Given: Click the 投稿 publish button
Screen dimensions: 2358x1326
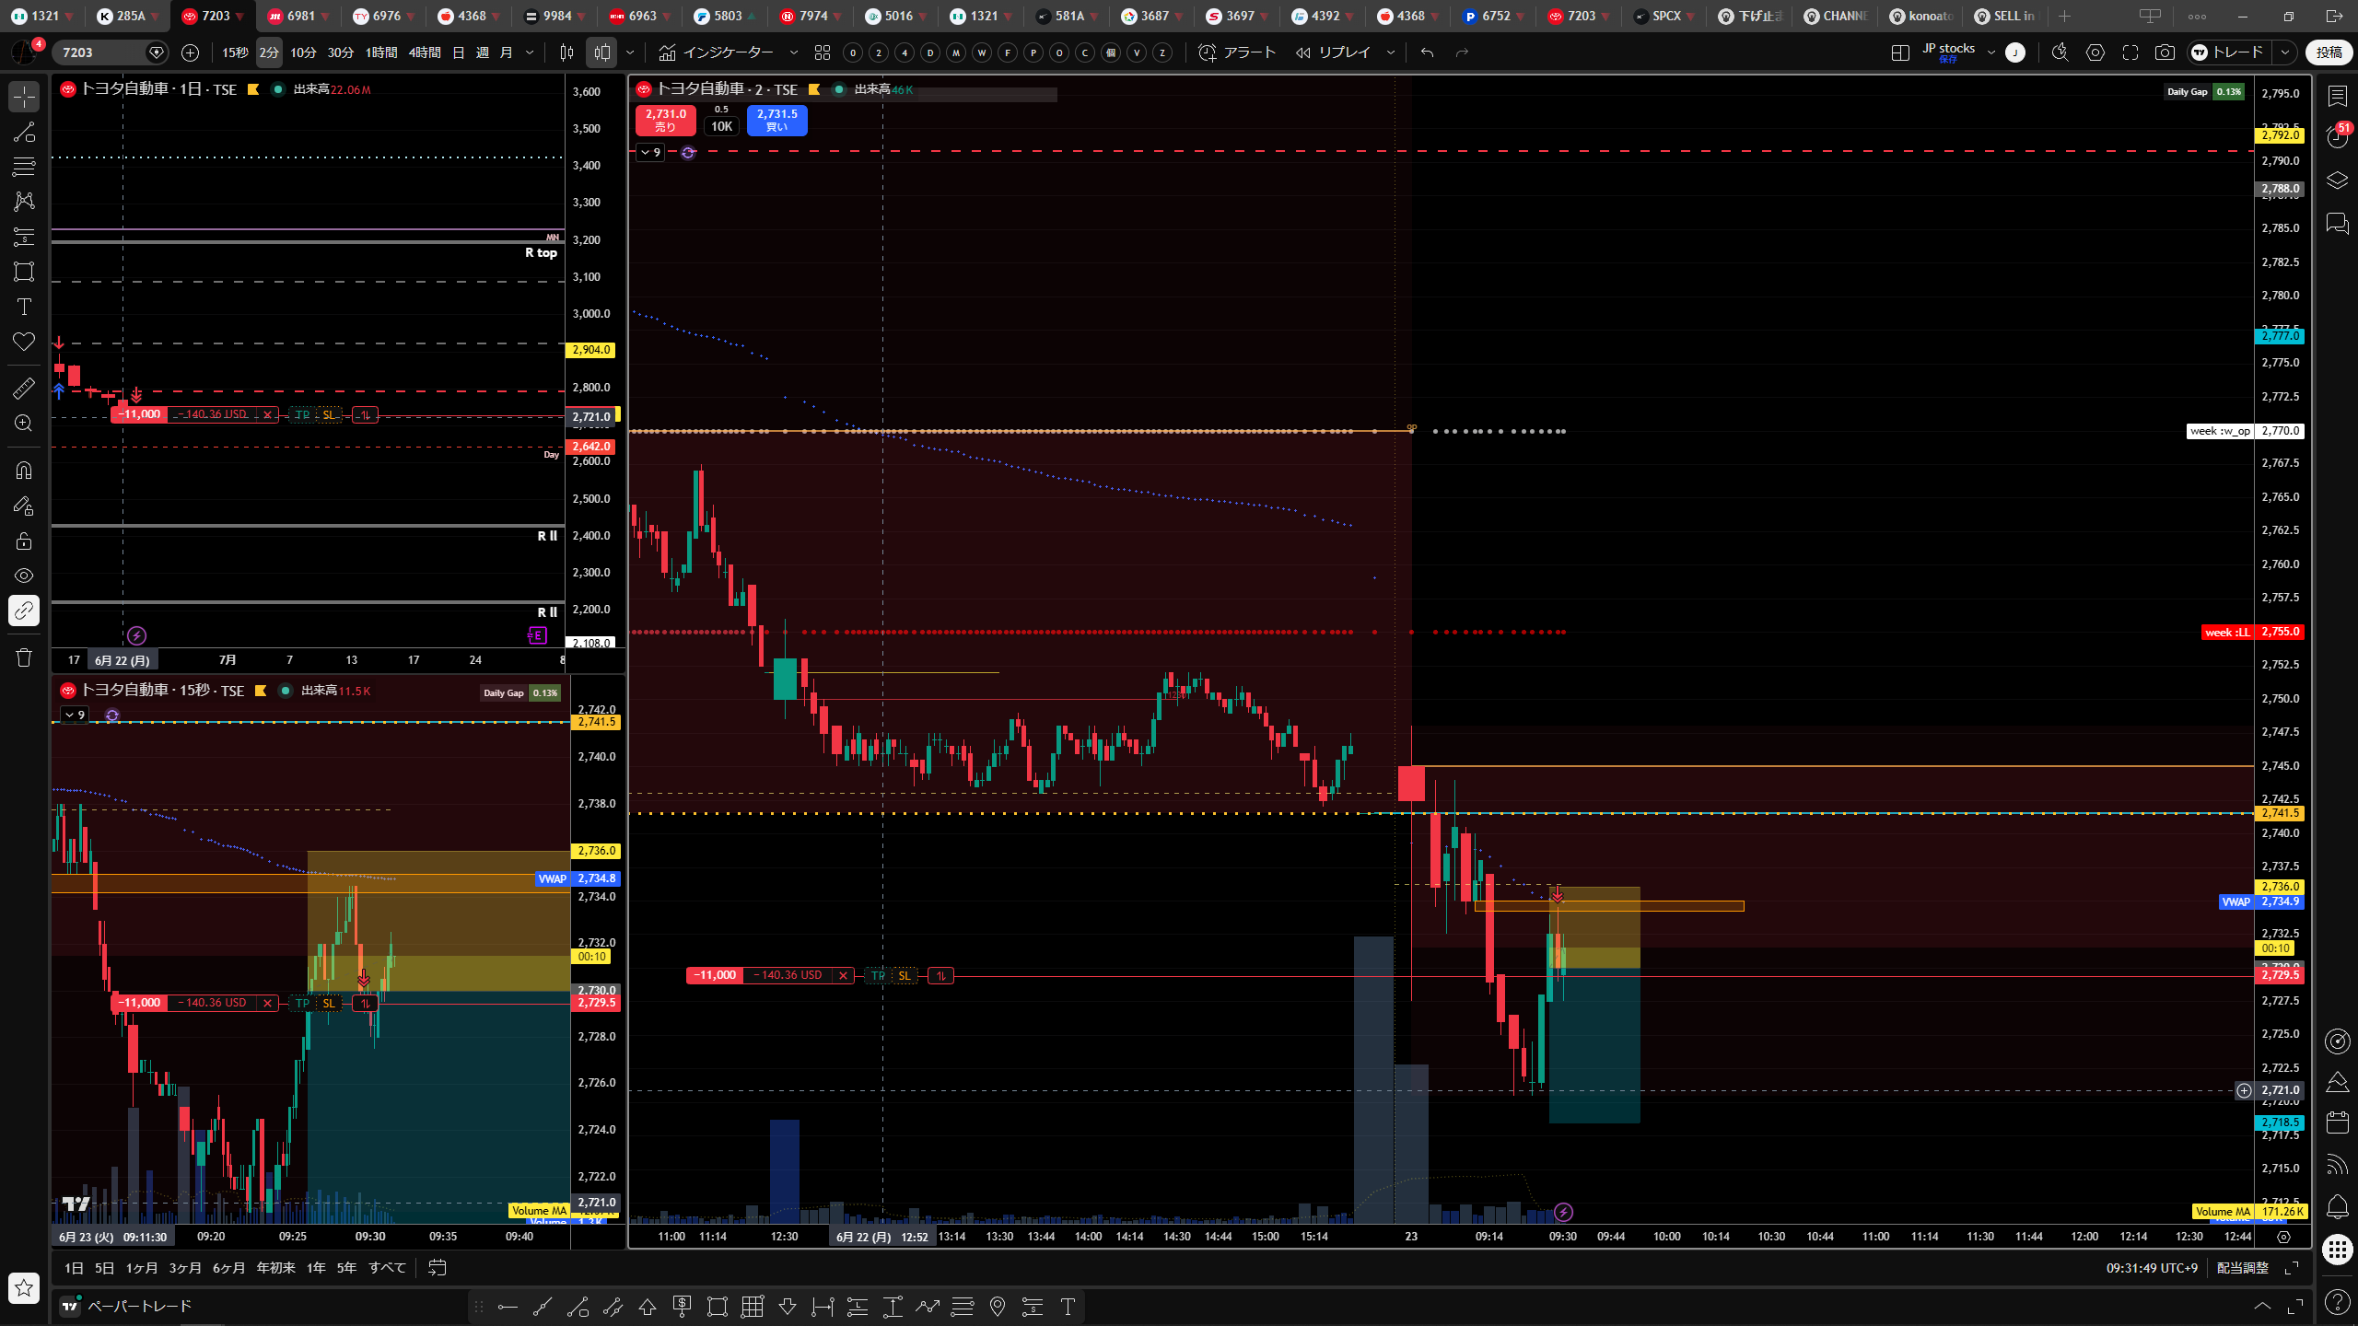Looking at the screenshot, I should click(2329, 52).
